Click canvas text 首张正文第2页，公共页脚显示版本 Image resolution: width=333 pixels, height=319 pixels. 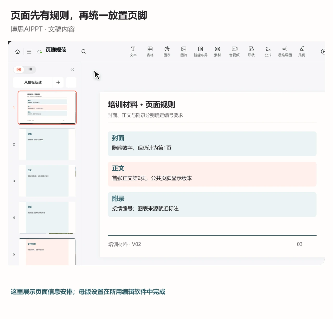pos(152,178)
